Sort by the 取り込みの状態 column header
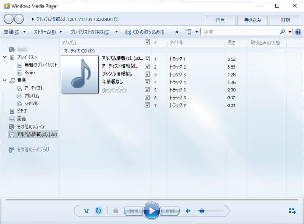The width and height of the screenshot is (304, 224). click(265, 42)
